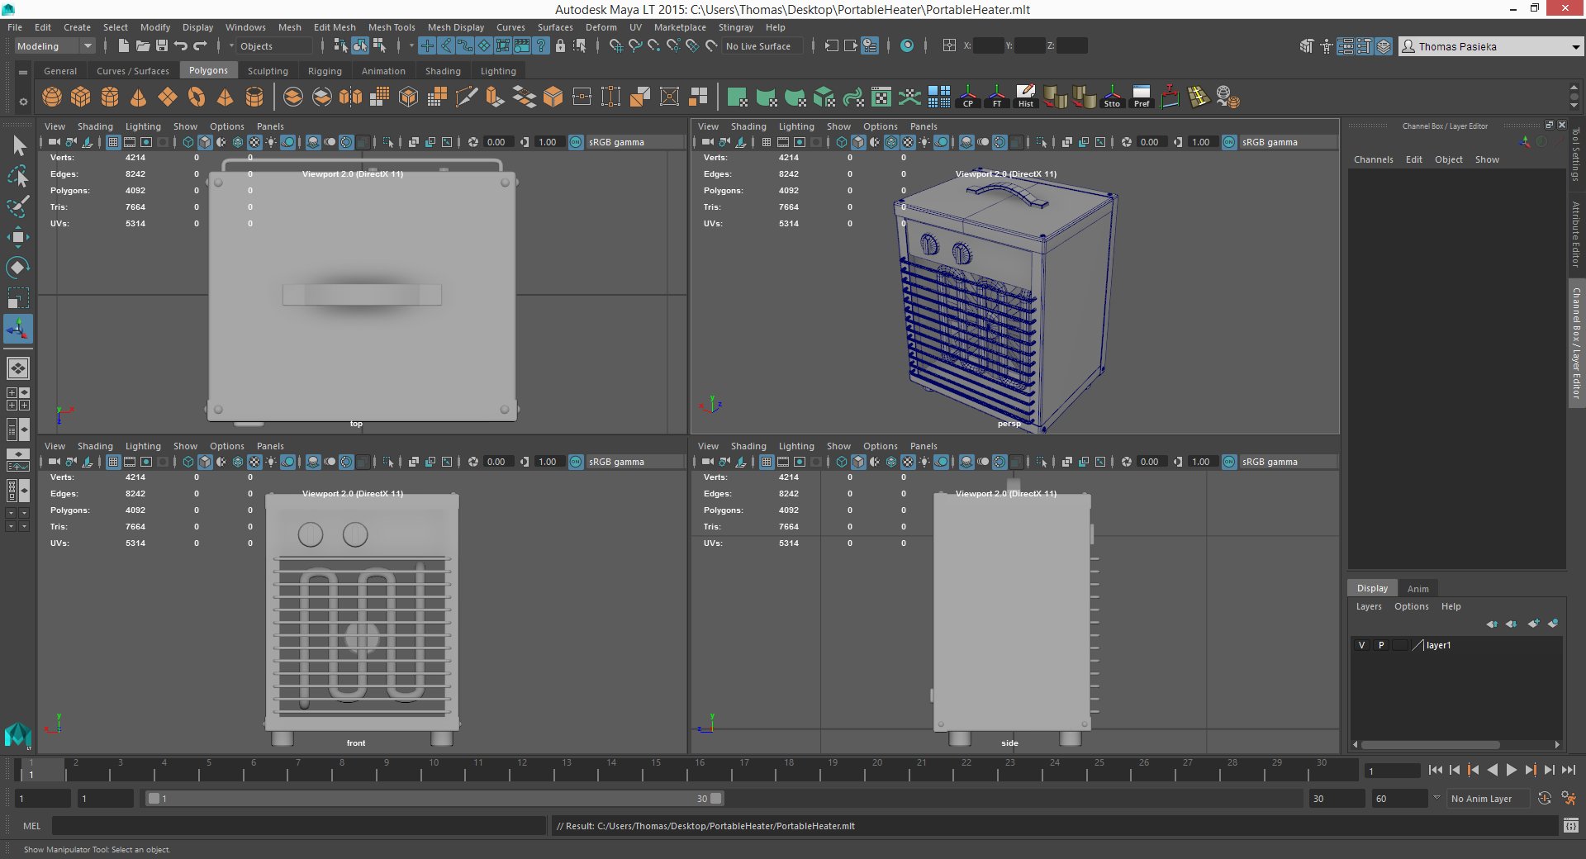Click the No Live Surface button
The height and width of the screenshot is (859, 1586).
click(760, 45)
